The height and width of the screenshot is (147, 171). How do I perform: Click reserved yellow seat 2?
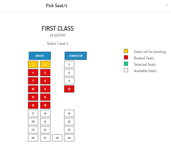[45, 65]
